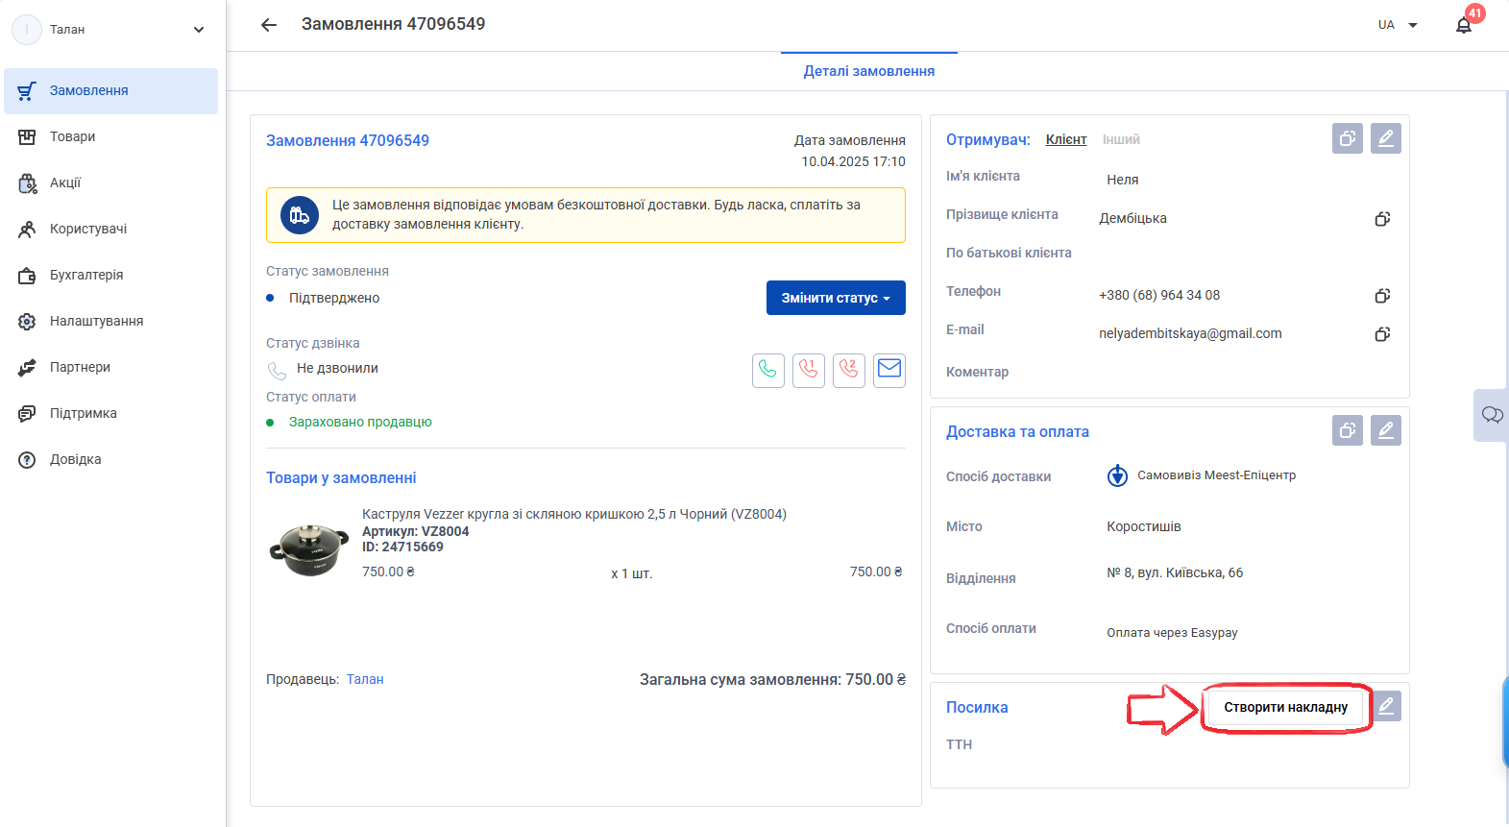
Task: Click the city value Коростишів
Action: tap(1144, 526)
